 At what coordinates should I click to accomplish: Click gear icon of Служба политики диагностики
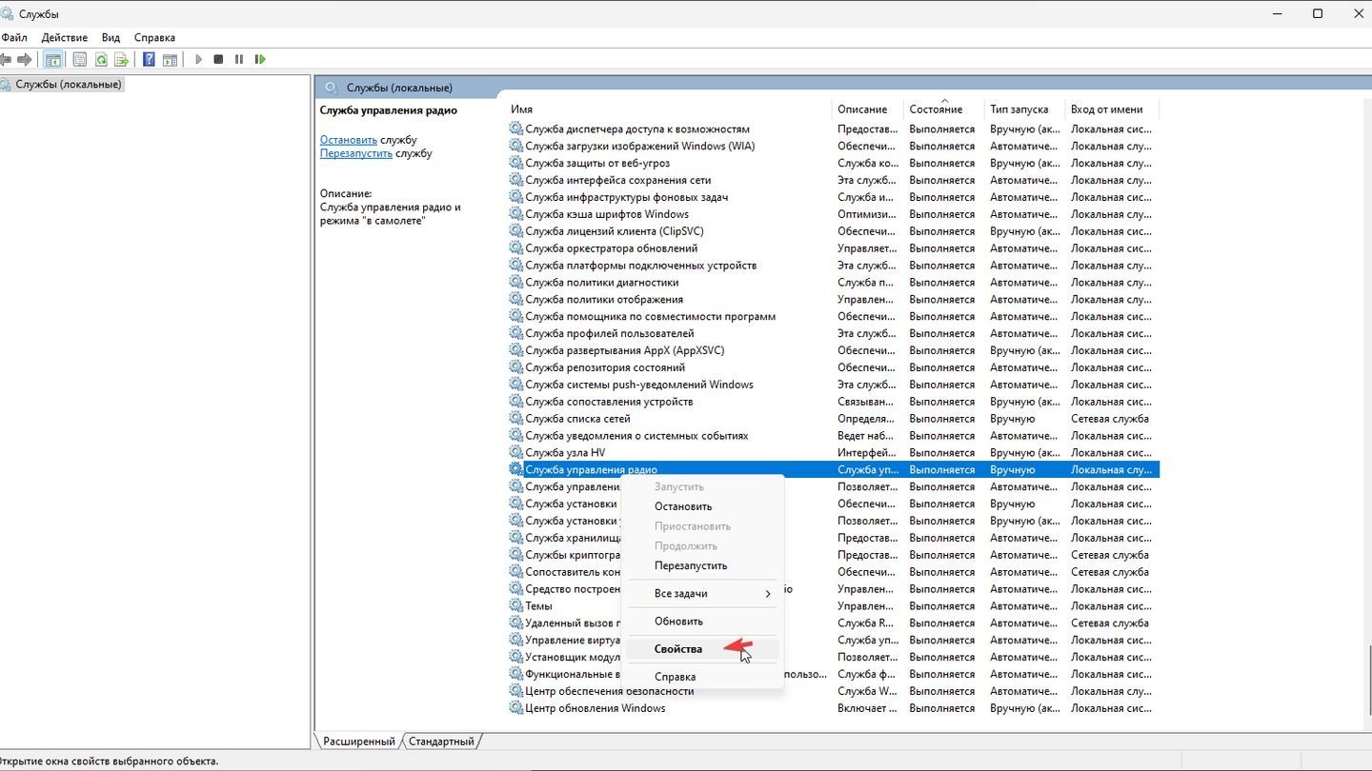click(516, 283)
